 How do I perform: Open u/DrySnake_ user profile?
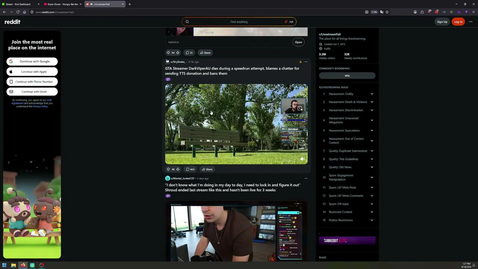click(178, 62)
